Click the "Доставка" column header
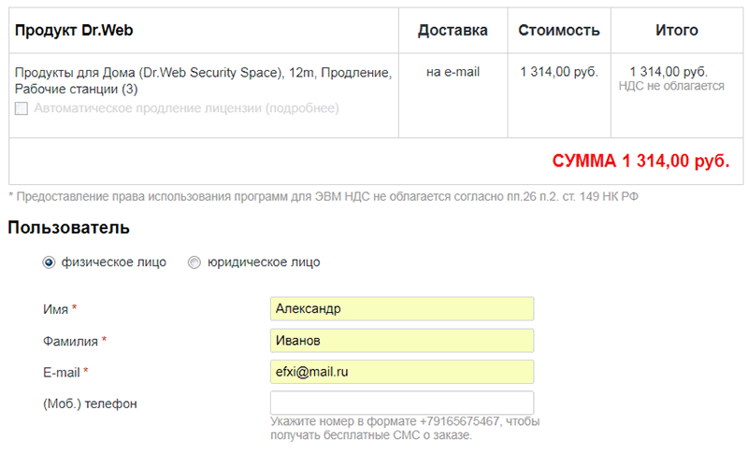Screen dimensions: 748x453 453,31
